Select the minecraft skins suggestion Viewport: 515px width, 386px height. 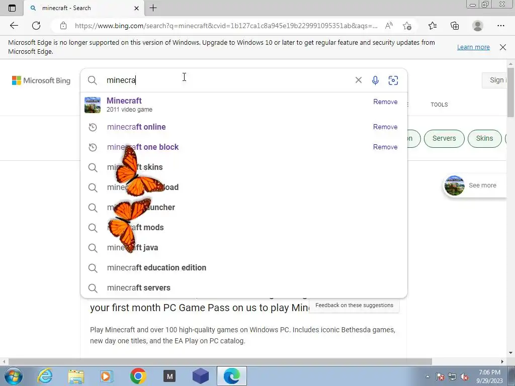pyautogui.click(x=244, y=167)
